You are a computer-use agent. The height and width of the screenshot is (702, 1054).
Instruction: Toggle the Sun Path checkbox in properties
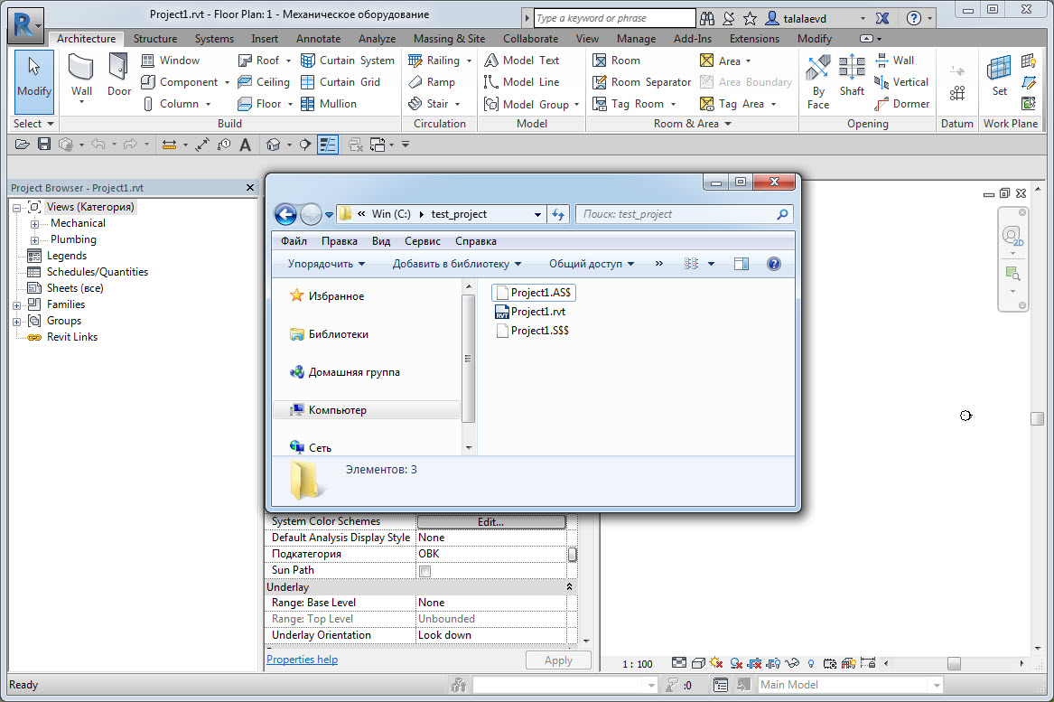pyautogui.click(x=423, y=569)
